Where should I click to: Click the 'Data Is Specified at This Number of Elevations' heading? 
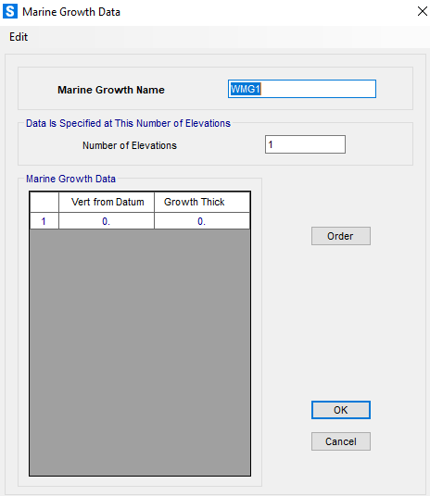coord(128,123)
